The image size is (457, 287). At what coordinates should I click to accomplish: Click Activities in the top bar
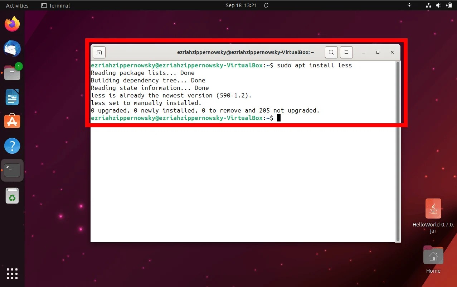point(16,5)
